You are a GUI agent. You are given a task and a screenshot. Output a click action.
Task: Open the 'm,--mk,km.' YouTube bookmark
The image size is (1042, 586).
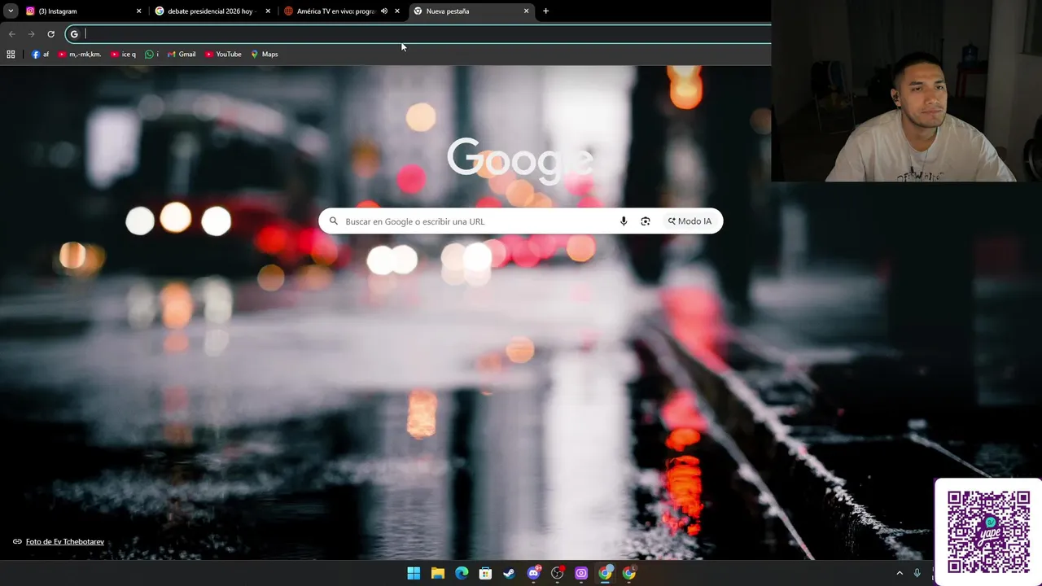[80, 54]
